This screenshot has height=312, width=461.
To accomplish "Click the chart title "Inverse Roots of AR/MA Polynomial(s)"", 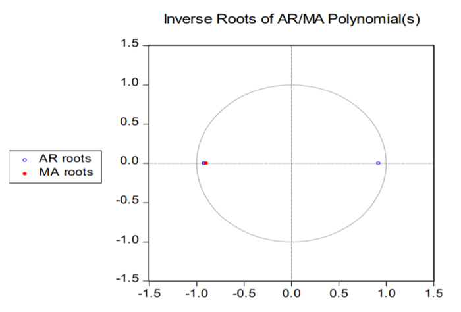I will click(x=292, y=20).
